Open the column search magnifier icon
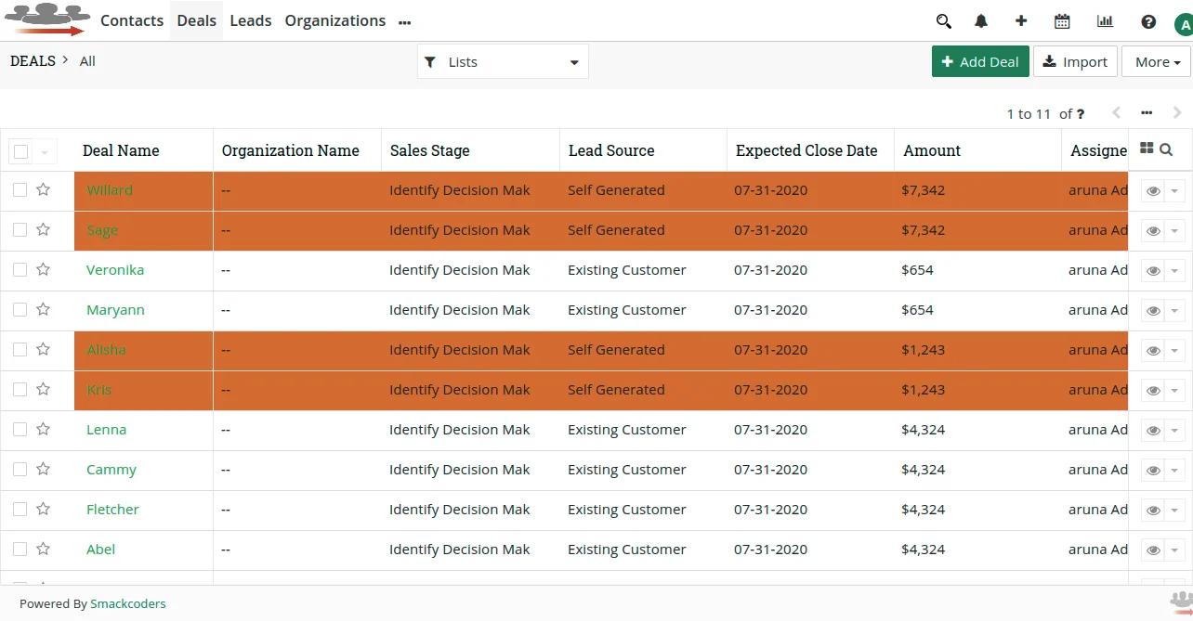The image size is (1193, 621). (1166, 149)
